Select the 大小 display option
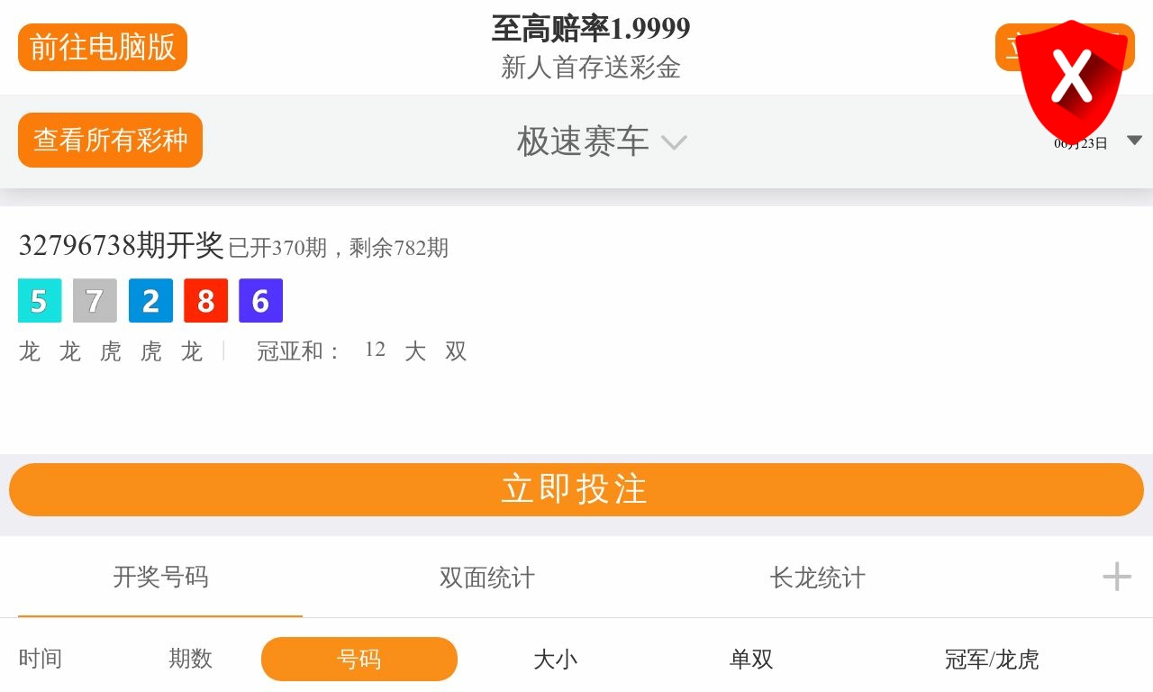Image resolution: width=1153 pixels, height=692 pixels. 555,660
